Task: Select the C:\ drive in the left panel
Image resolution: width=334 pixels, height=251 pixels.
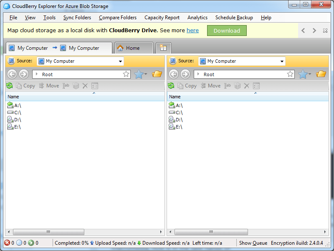Action: point(16,112)
